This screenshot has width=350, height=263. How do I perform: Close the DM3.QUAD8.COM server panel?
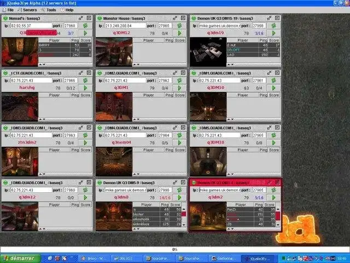pos(89,128)
